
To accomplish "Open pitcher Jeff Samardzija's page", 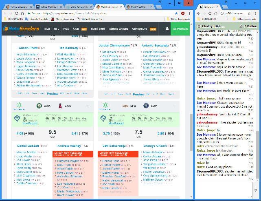I will [114, 146].
